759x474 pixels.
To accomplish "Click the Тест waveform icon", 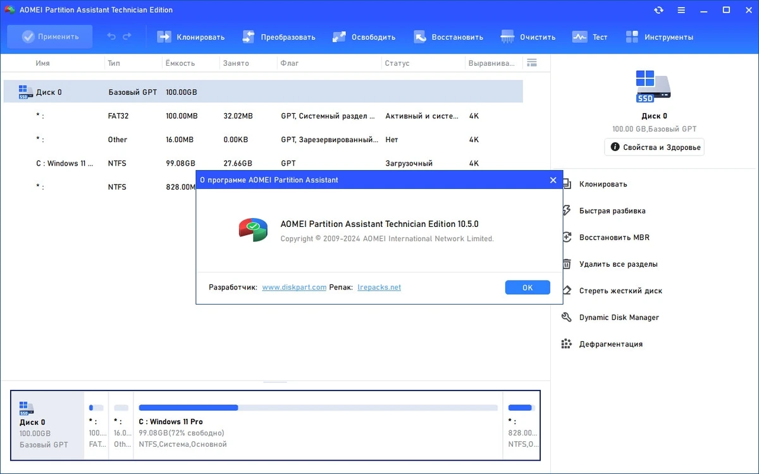I will (x=579, y=37).
